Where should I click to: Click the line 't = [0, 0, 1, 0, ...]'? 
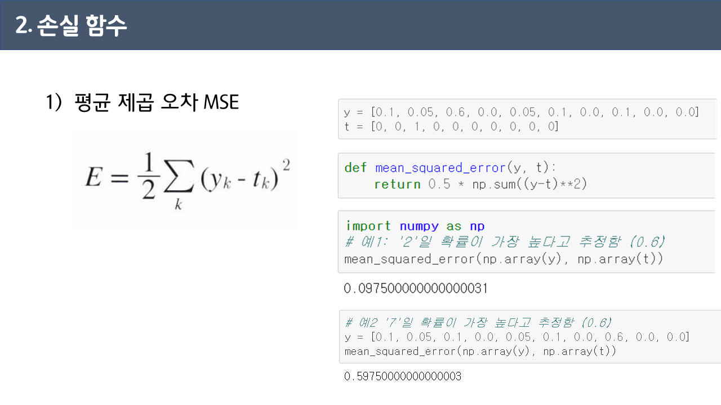pos(451,127)
